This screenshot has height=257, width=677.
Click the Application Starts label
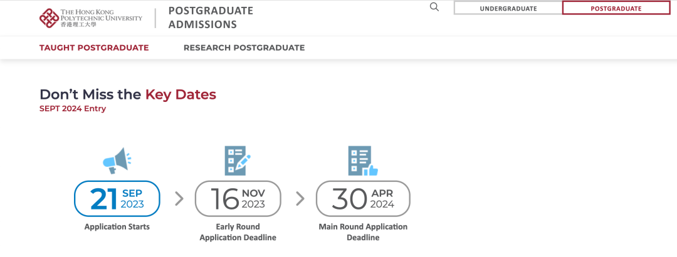(x=117, y=226)
